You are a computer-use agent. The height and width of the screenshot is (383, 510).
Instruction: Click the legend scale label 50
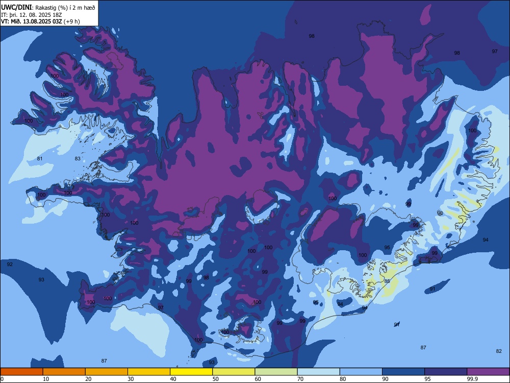(216, 379)
